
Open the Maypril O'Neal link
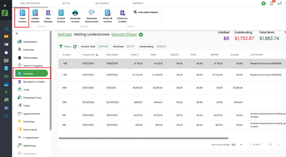click(124, 35)
